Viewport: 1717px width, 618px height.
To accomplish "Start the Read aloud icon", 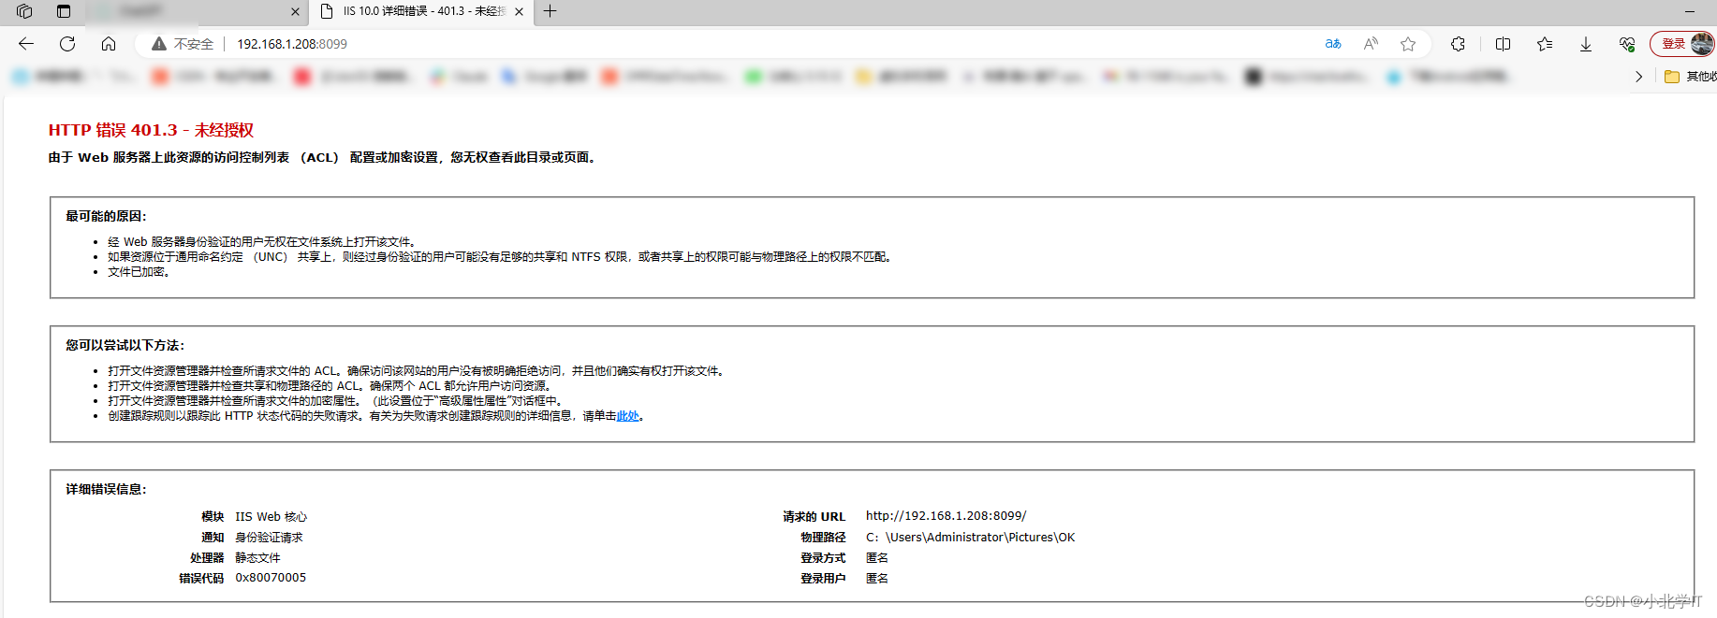I will (1371, 44).
